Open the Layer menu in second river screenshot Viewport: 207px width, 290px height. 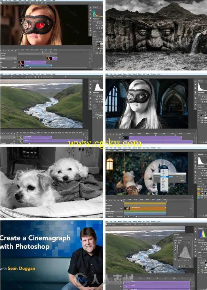(x=125, y=221)
